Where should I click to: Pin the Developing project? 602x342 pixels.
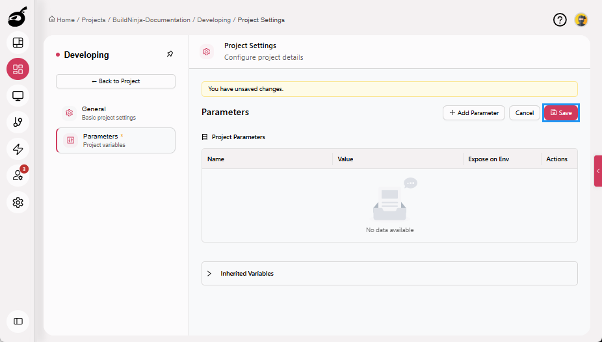pyautogui.click(x=170, y=54)
